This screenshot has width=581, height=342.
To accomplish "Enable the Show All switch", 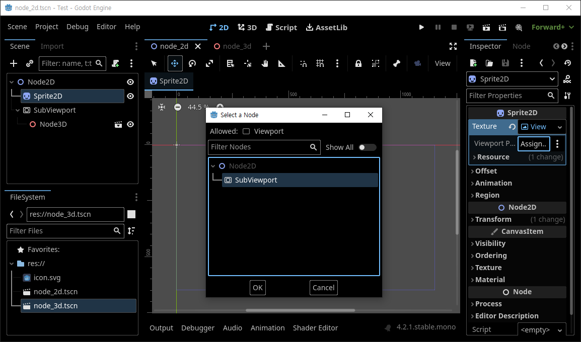I will point(367,147).
